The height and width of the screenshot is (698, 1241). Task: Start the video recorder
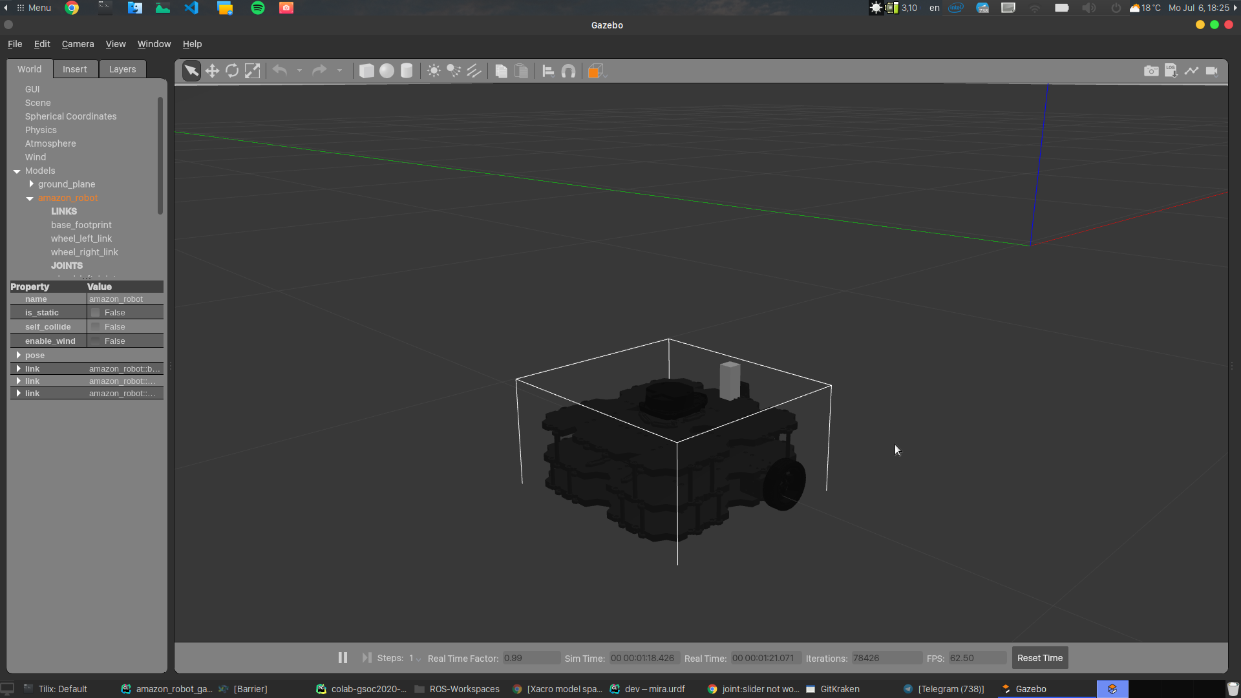(x=1213, y=71)
